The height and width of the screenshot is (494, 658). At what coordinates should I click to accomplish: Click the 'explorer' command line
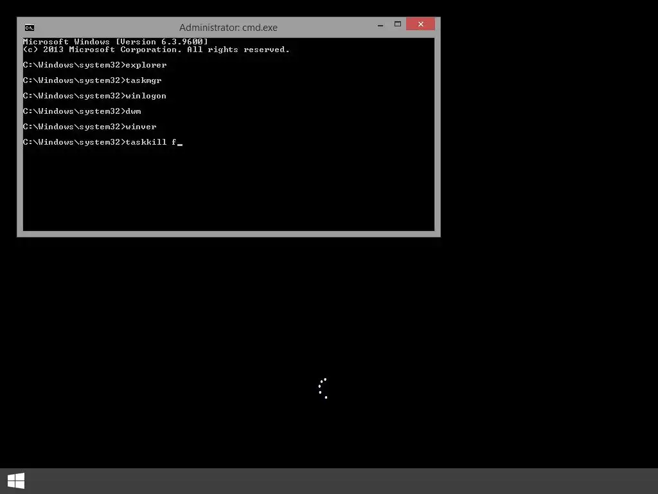pyautogui.click(x=95, y=65)
